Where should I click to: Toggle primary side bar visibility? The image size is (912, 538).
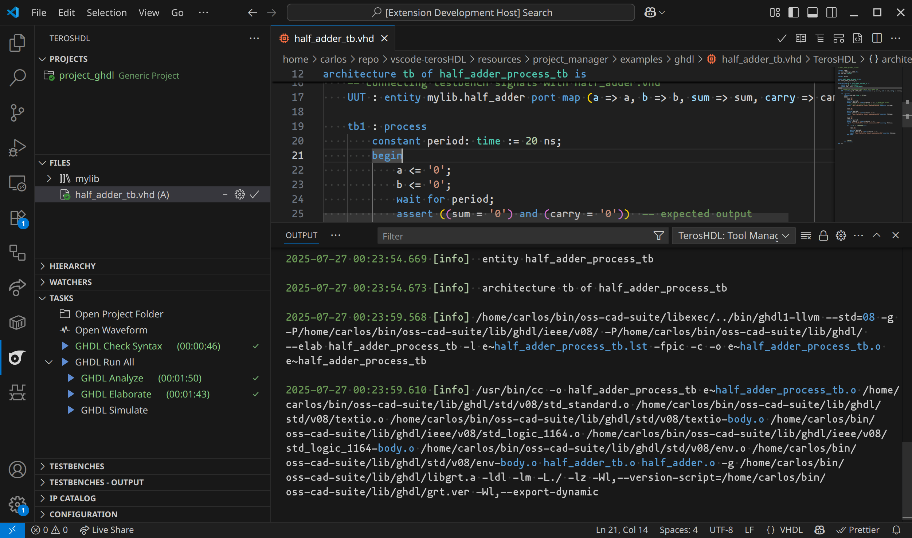tap(794, 13)
